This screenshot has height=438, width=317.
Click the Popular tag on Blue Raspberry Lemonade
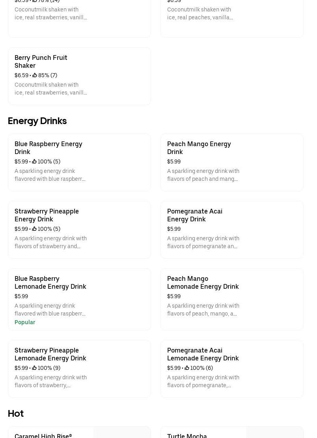coord(25,322)
